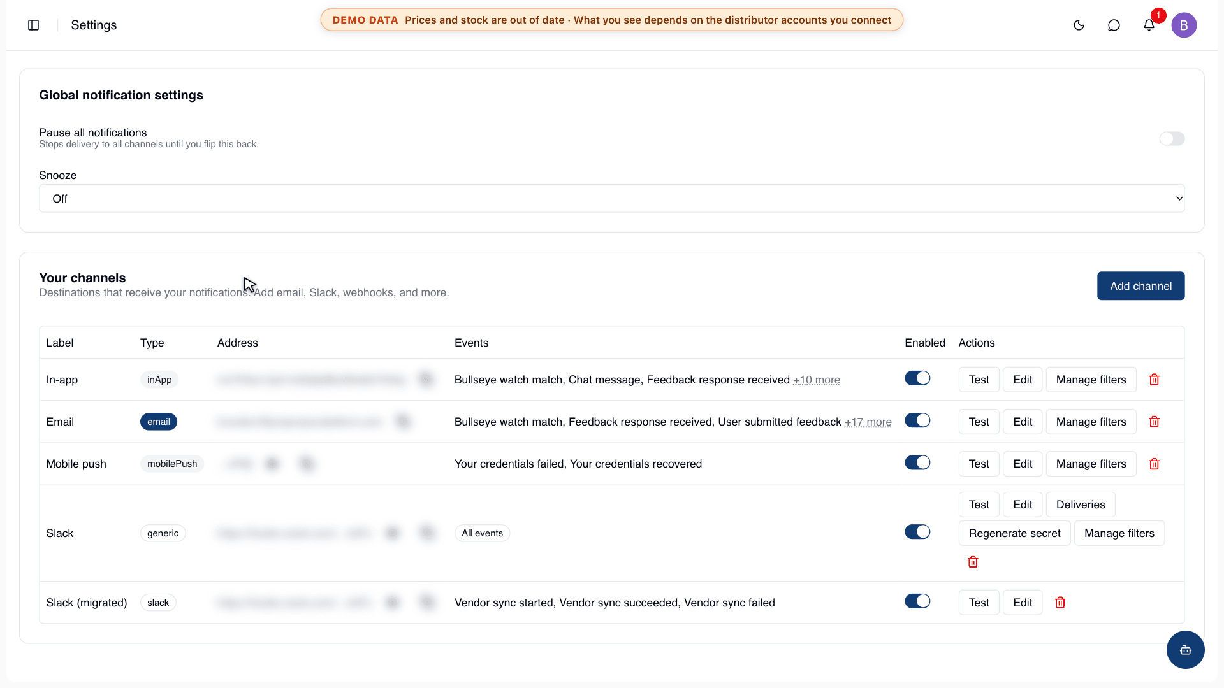Click the Add channel button
The width and height of the screenshot is (1224, 688).
(x=1140, y=286)
